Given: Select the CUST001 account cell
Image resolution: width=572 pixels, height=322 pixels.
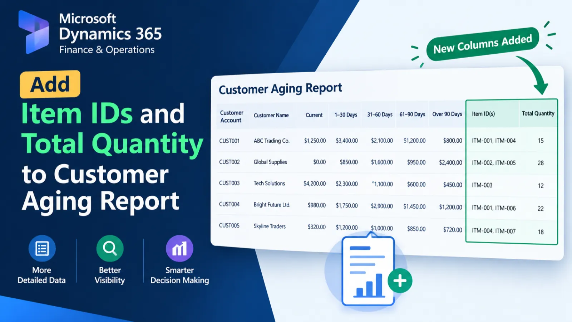Looking at the screenshot, I should coord(229,141).
